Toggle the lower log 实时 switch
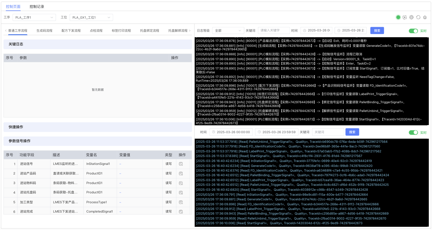The width and height of the screenshot is (432, 230). [413, 133]
